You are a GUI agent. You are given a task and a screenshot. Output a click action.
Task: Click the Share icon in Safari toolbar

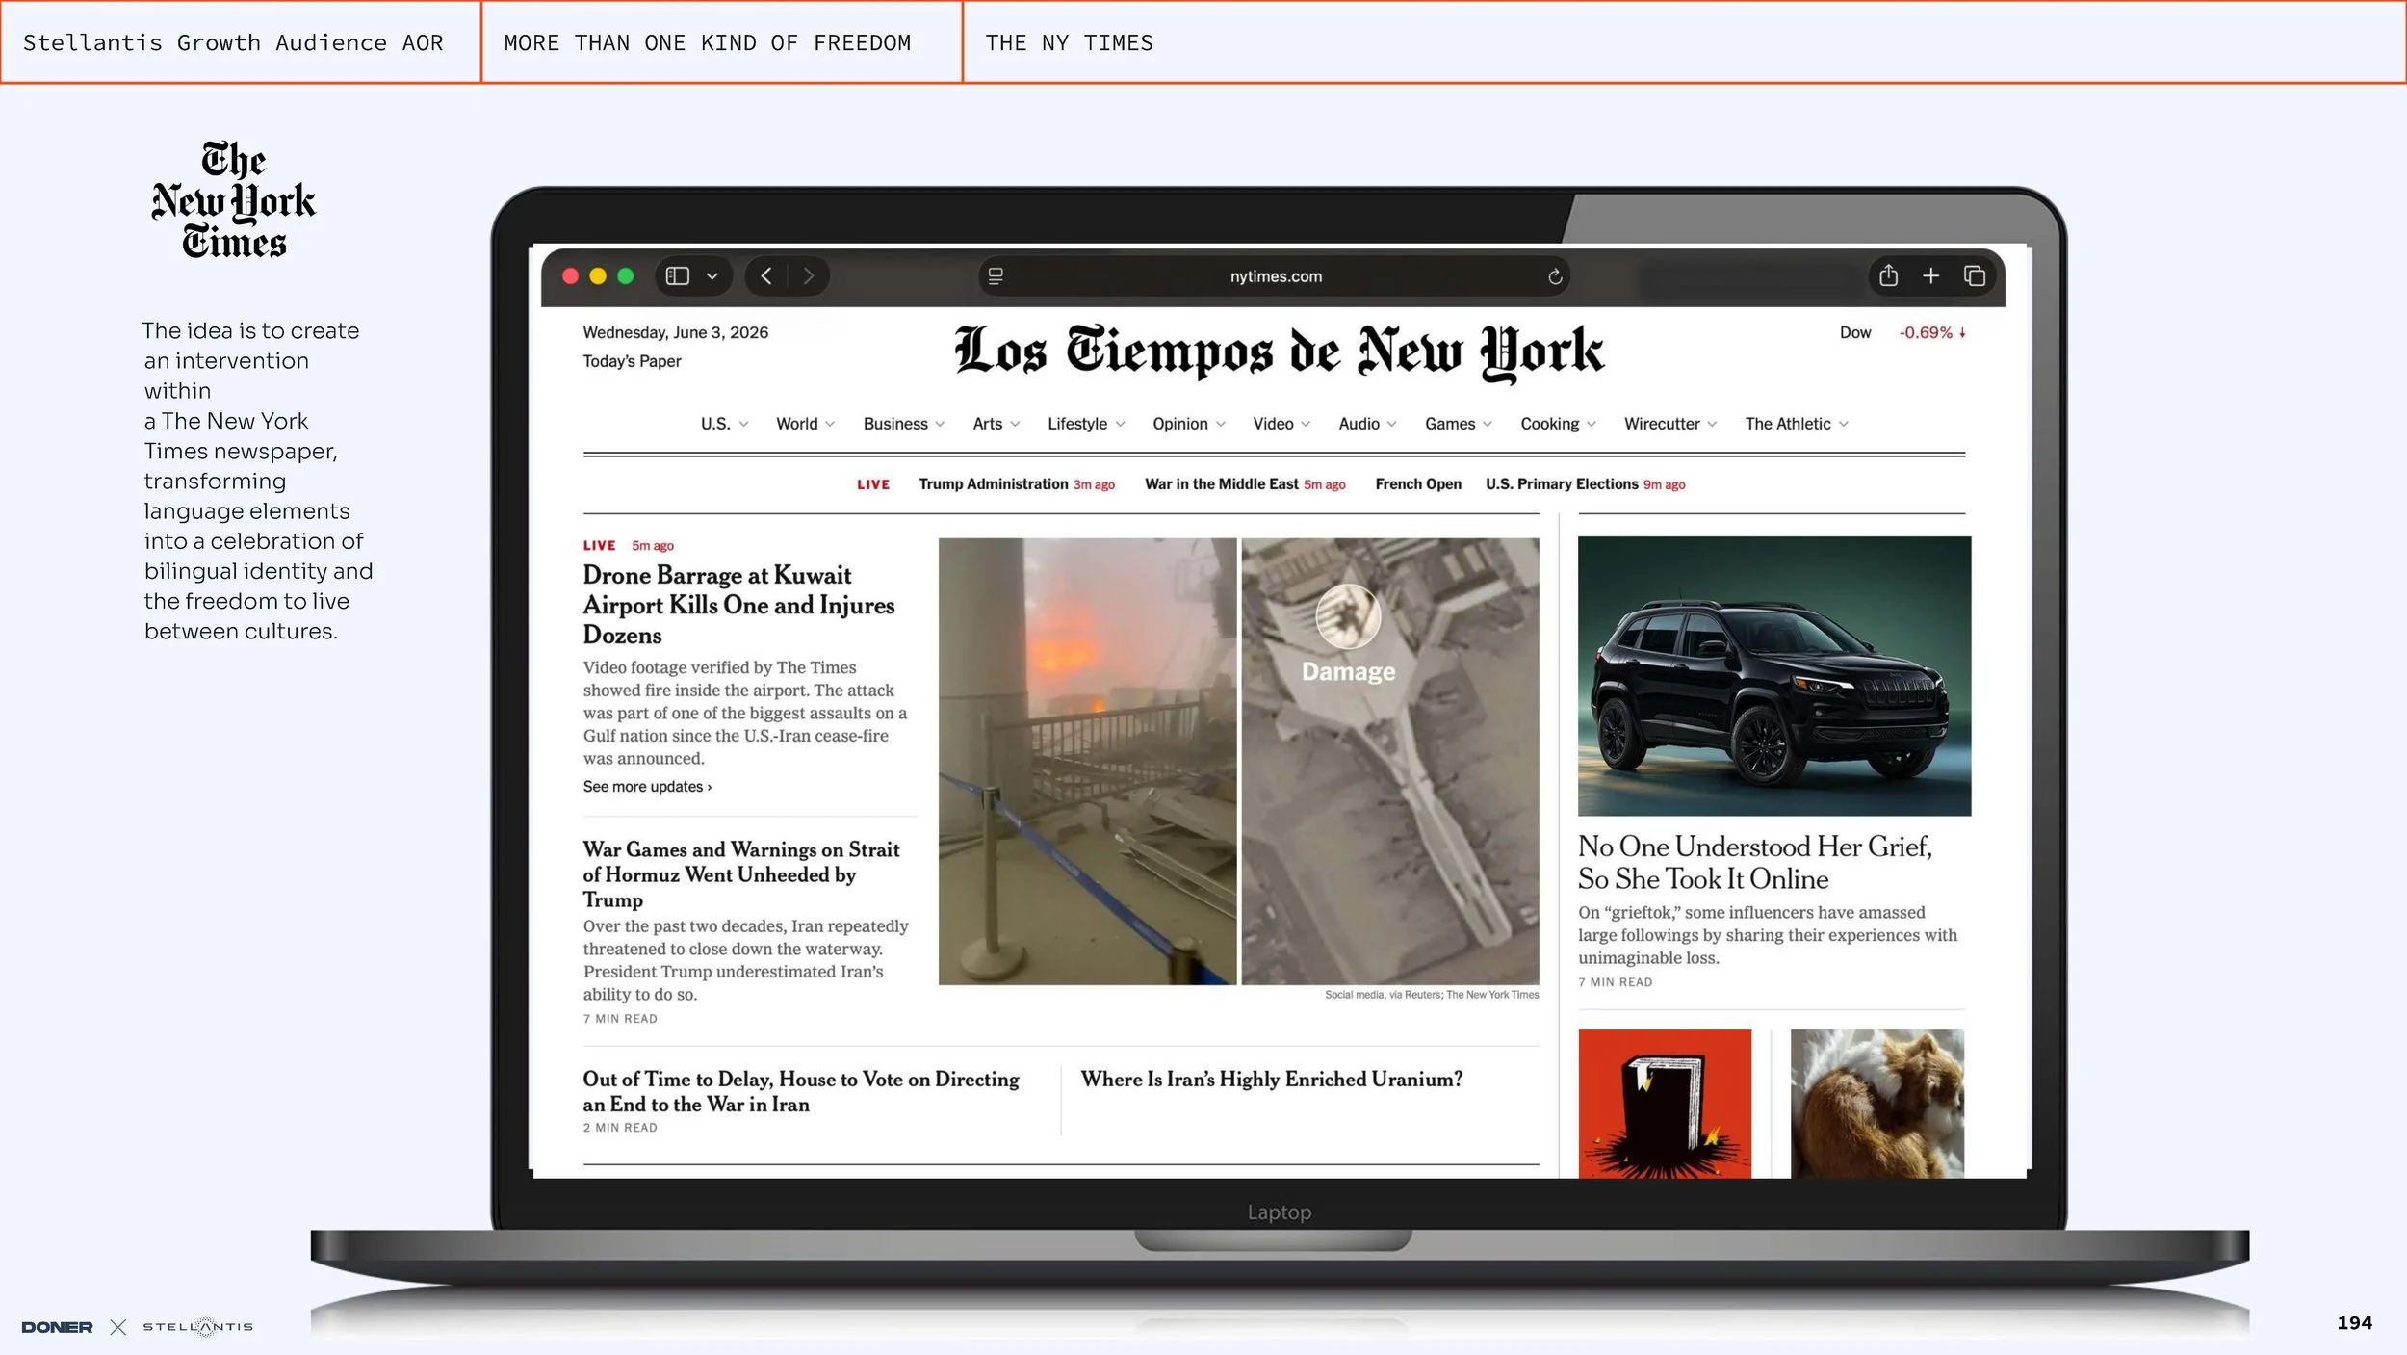click(x=1888, y=275)
